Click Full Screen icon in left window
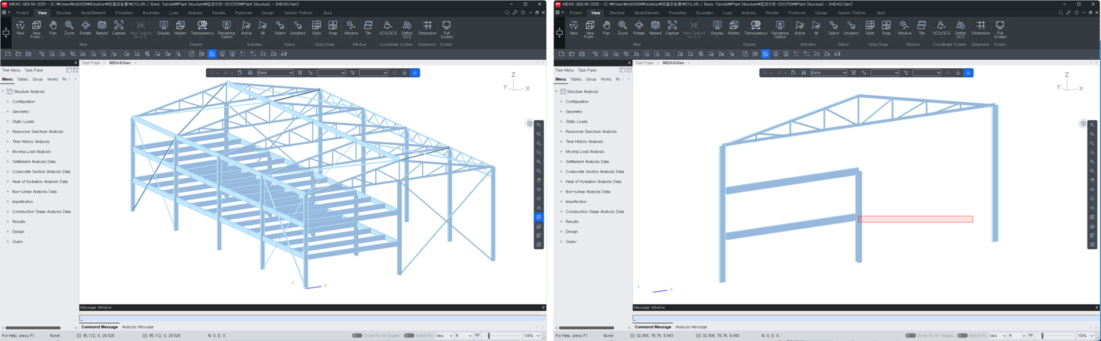The height and width of the screenshot is (341, 1101). [x=446, y=26]
